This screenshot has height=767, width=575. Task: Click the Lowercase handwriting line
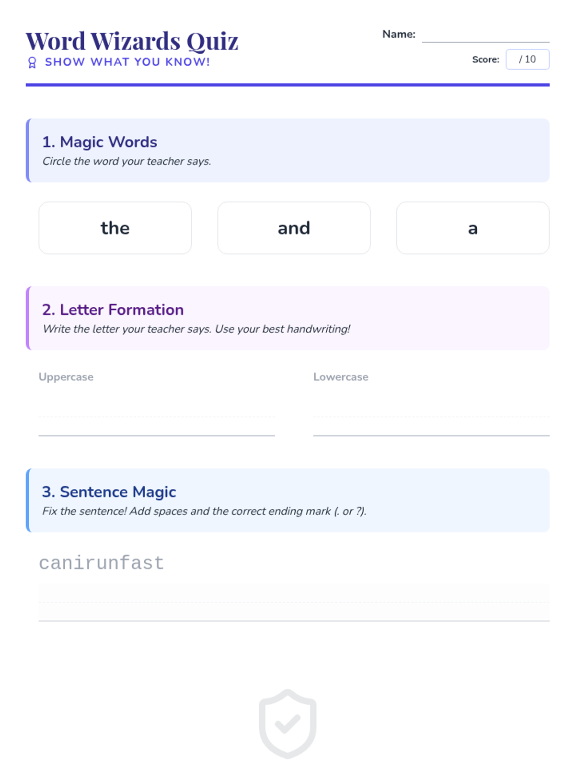click(431, 417)
